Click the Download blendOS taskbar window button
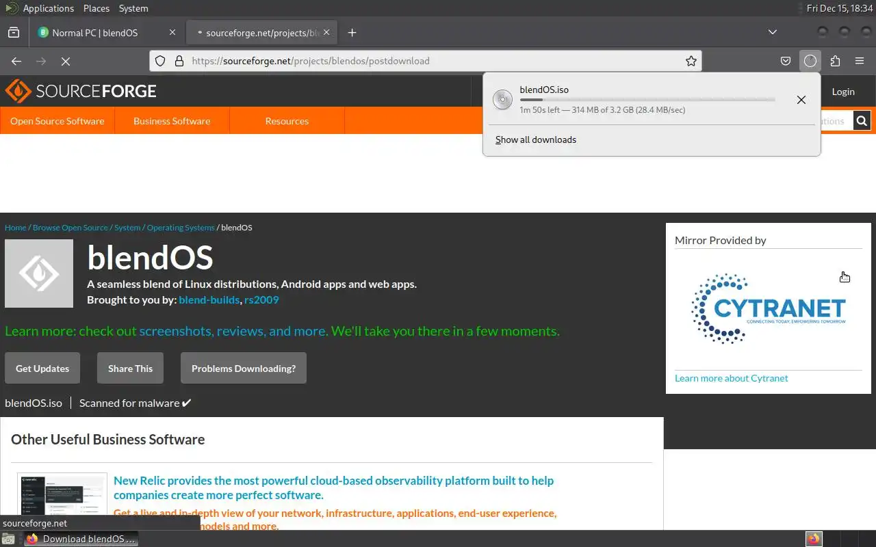 pyautogui.click(x=81, y=539)
